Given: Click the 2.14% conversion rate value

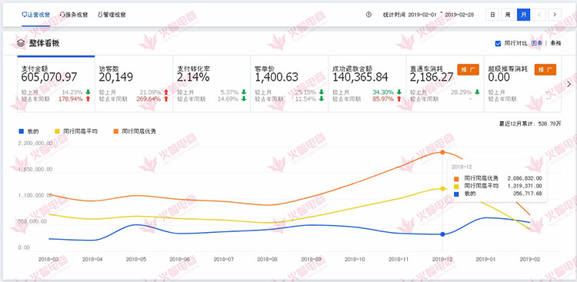Looking at the screenshot, I should pyautogui.click(x=193, y=77).
